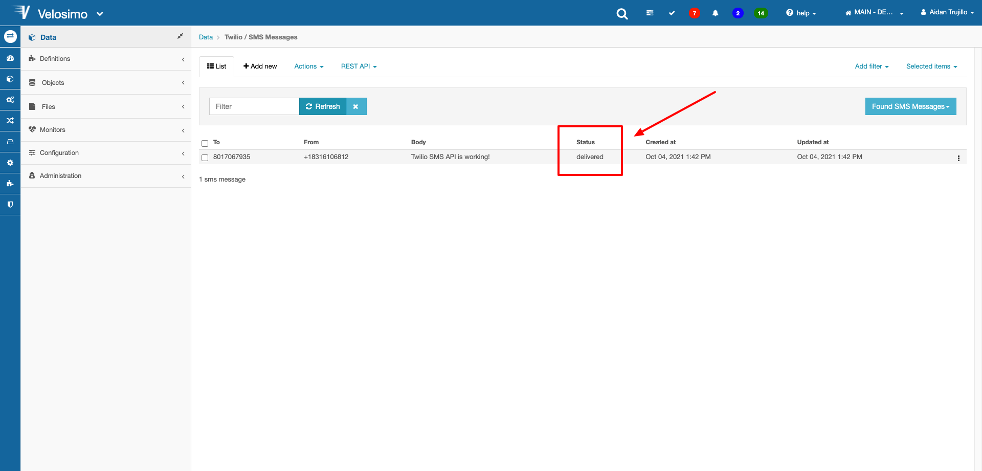
Task: Tick checkbox for message to 8017067935
Action: coord(205,158)
